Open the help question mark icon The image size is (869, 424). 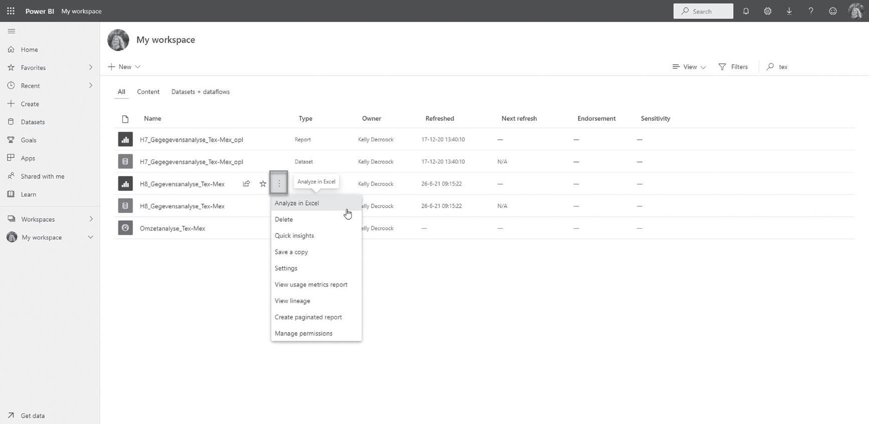click(810, 11)
